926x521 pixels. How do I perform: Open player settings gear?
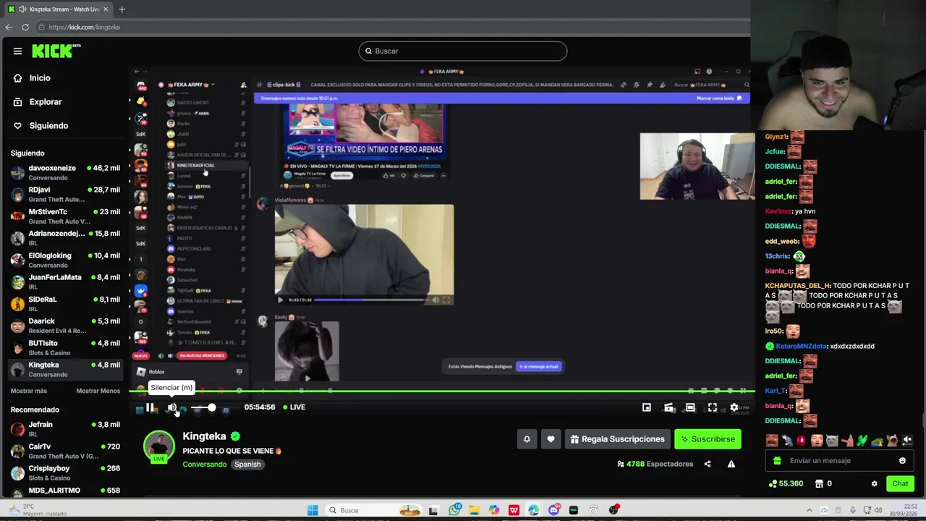coord(734,407)
